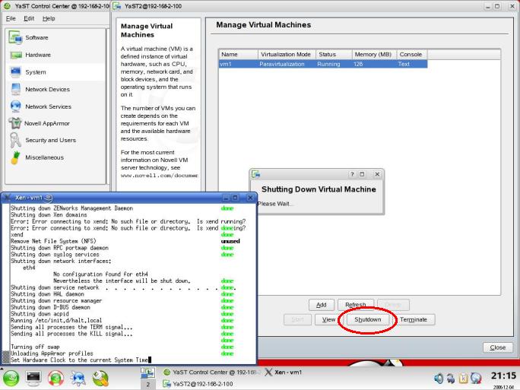Select the System category icon
This screenshot has height=390, width=520.
point(16,72)
